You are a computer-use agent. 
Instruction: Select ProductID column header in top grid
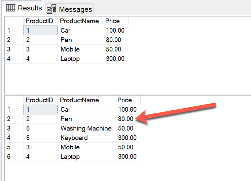pyautogui.click(x=39, y=21)
